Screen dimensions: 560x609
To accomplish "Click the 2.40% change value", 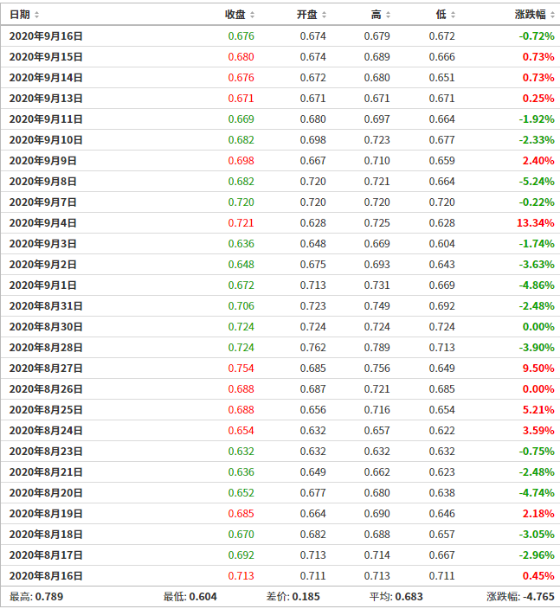I will click(538, 161).
